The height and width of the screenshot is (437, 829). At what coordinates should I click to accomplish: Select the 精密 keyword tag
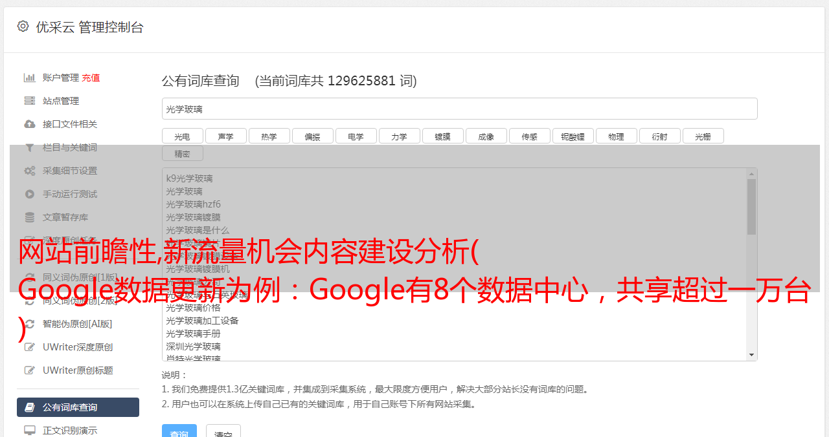click(182, 153)
